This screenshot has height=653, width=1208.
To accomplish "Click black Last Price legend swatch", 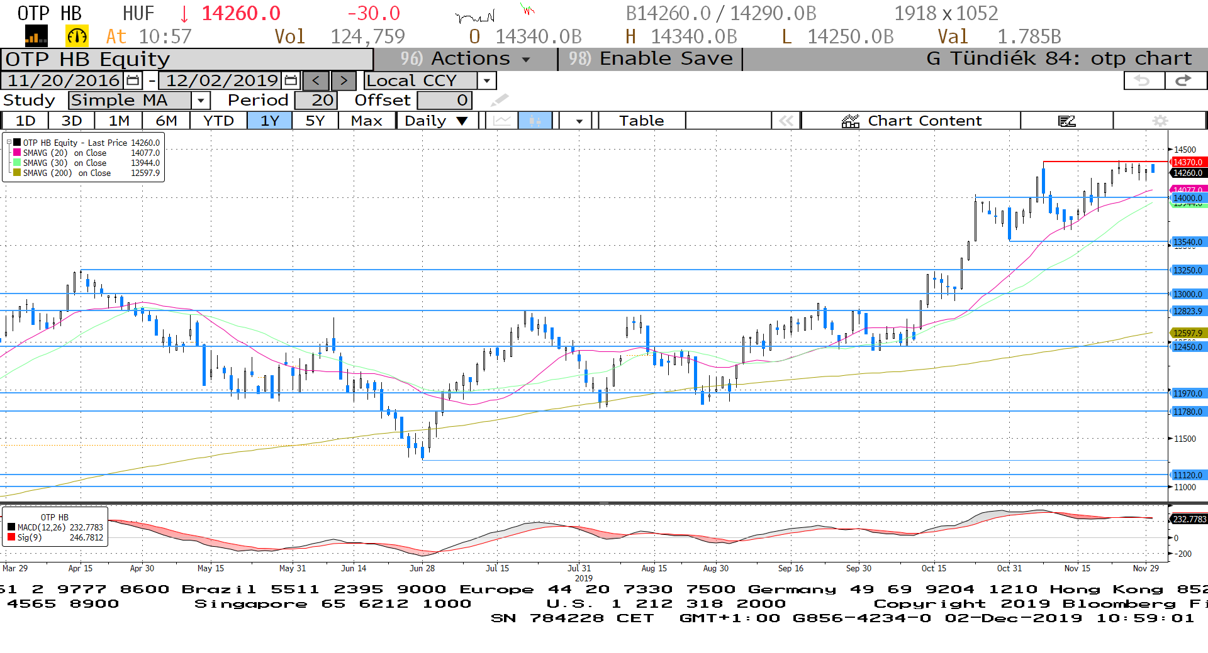I will pyautogui.click(x=17, y=143).
